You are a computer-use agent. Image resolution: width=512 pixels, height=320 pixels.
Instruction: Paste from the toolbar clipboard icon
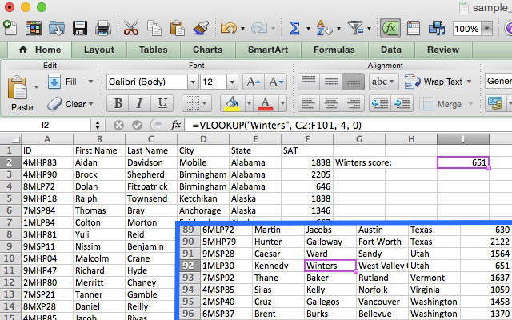[178, 29]
